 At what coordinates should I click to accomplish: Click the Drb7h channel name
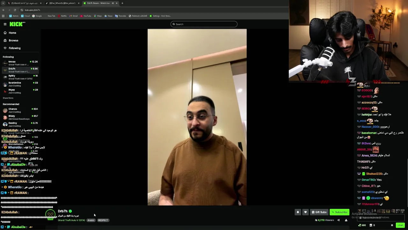pyautogui.click(x=62, y=211)
